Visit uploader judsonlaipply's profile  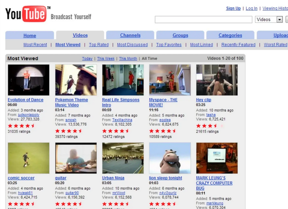click(x=29, y=115)
